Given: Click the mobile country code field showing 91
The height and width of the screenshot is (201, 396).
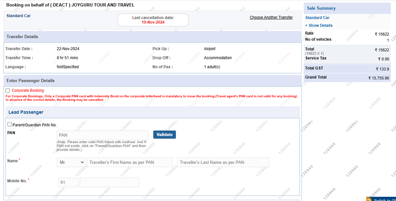Looking at the screenshot, I should (x=68, y=182).
